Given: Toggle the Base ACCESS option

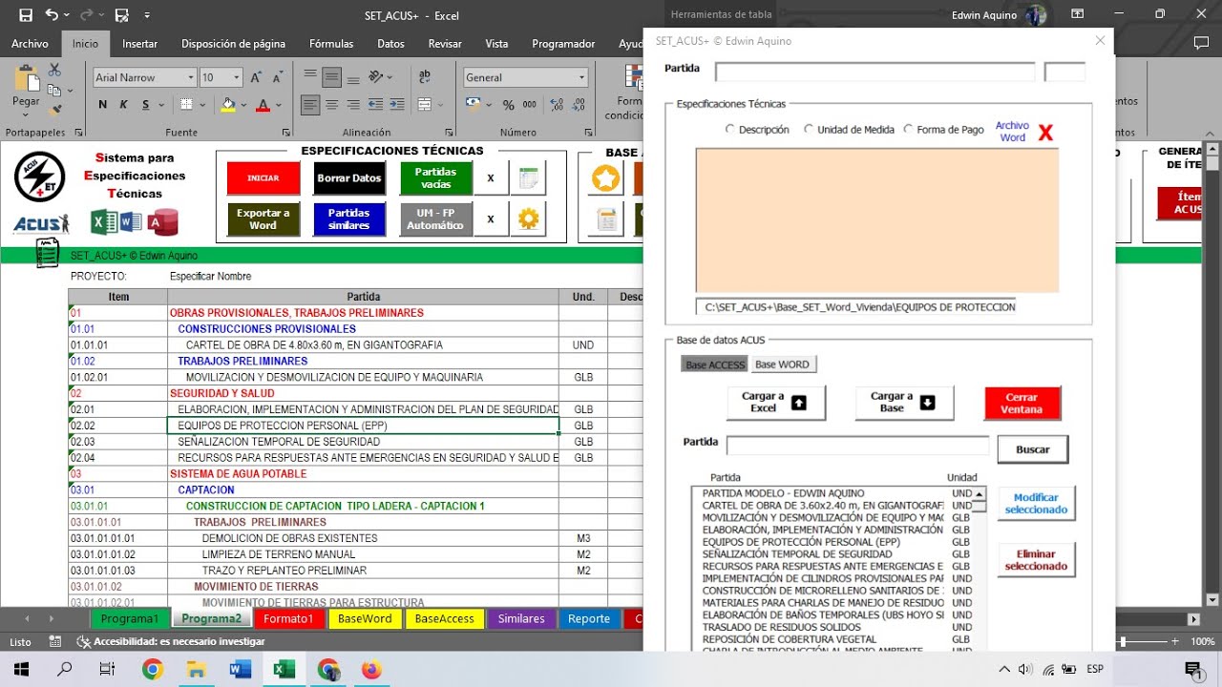Looking at the screenshot, I should (x=715, y=364).
